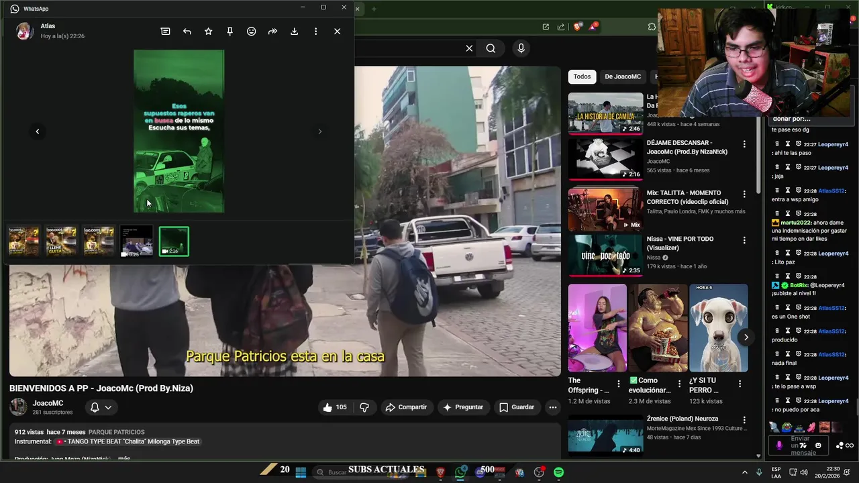Image resolution: width=859 pixels, height=483 pixels.
Task: Open the JoacoMC channel avatar
Action: click(x=18, y=407)
